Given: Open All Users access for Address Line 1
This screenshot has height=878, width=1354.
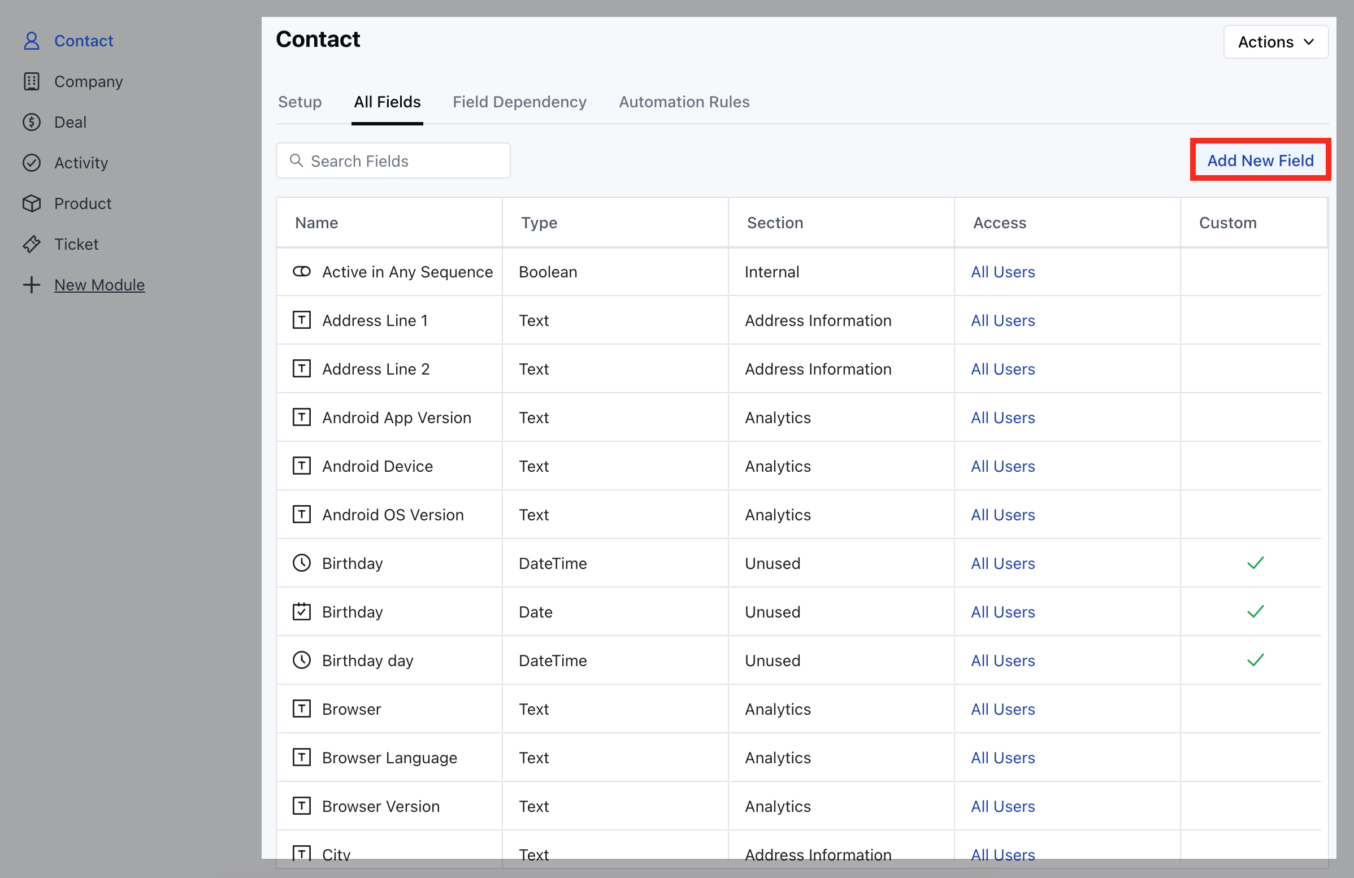Looking at the screenshot, I should coord(1003,321).
